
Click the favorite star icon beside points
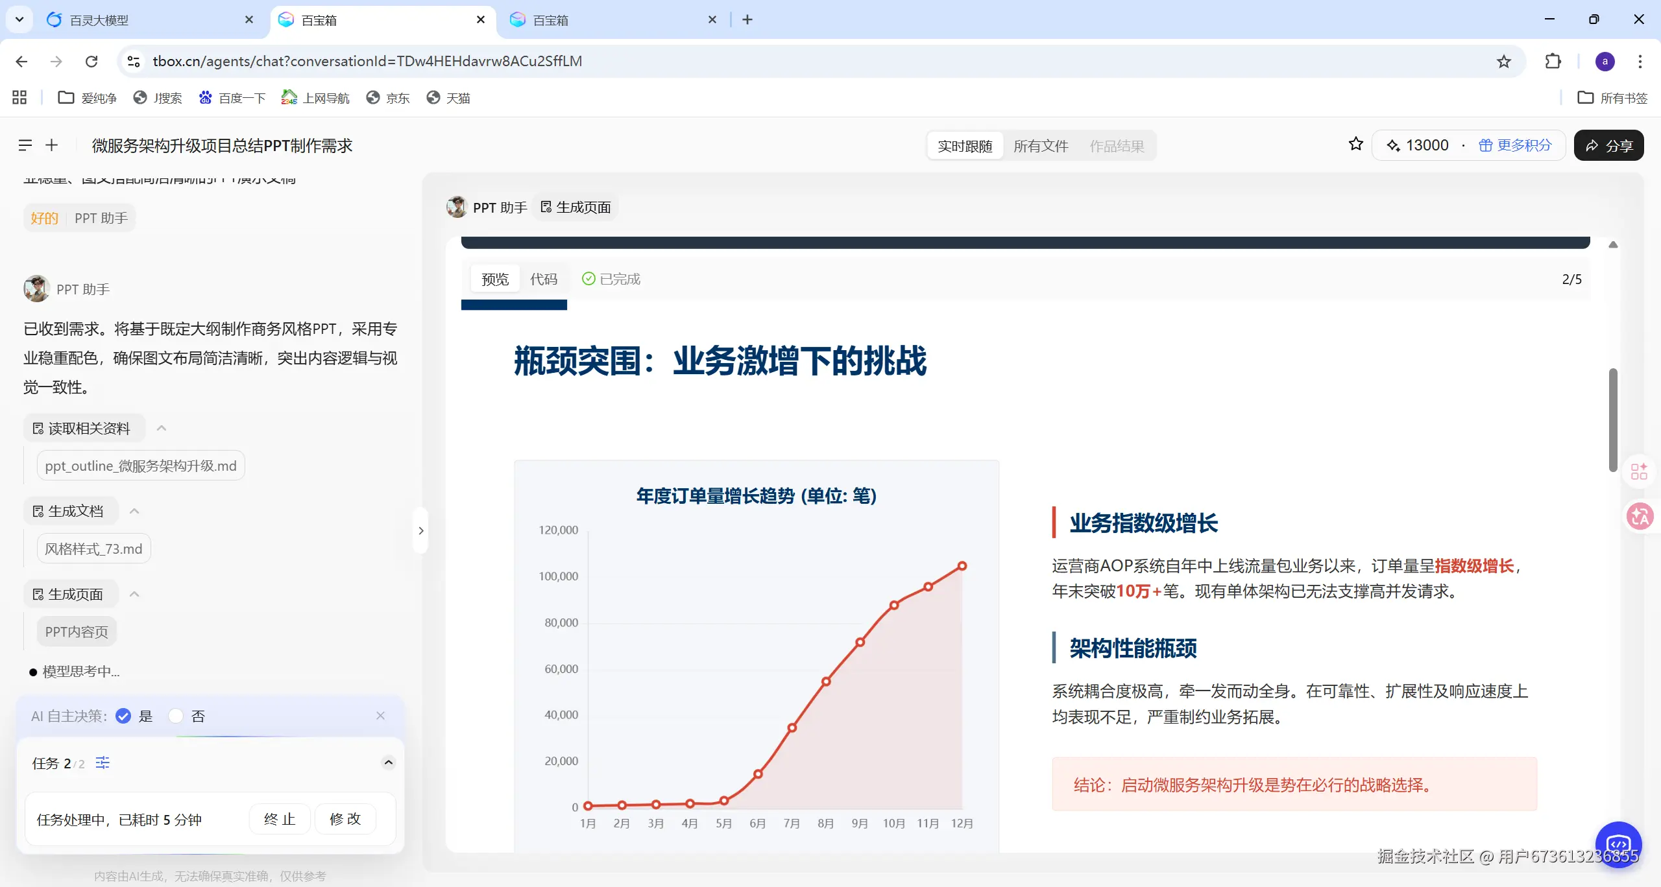[x=1355, y=145]
